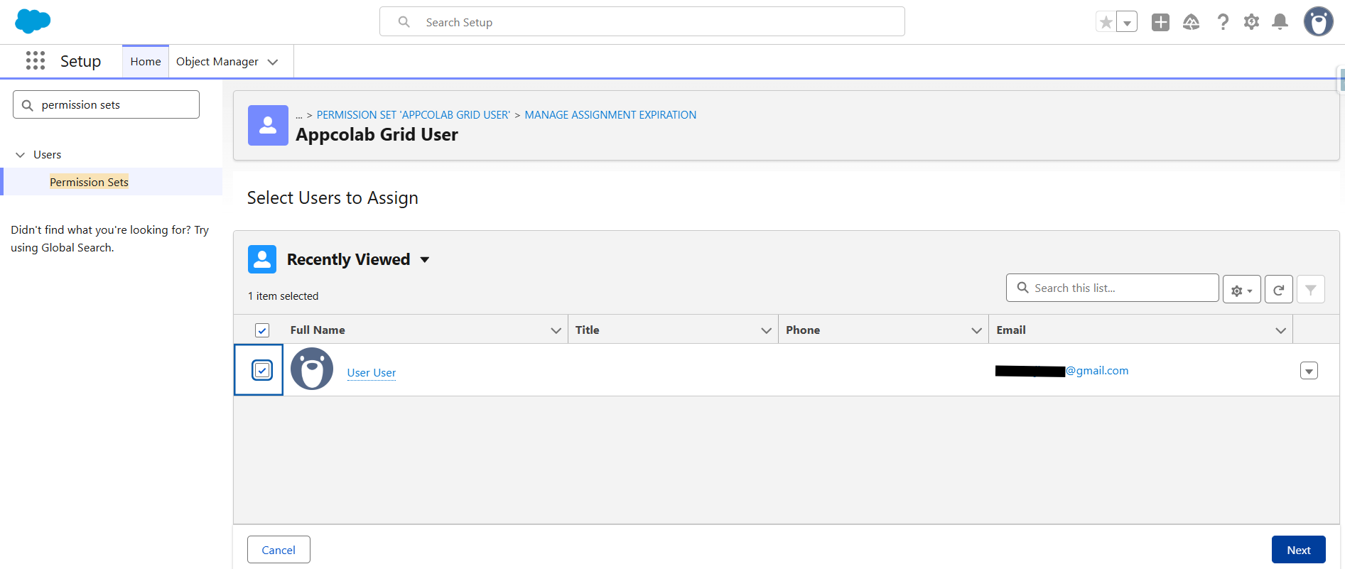Uncheck the User User row checkbox

pyautogui.click(x=262, y=370)
